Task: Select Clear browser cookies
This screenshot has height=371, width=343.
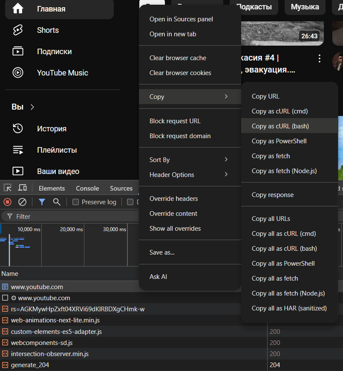Action: (x=190, y=73)
